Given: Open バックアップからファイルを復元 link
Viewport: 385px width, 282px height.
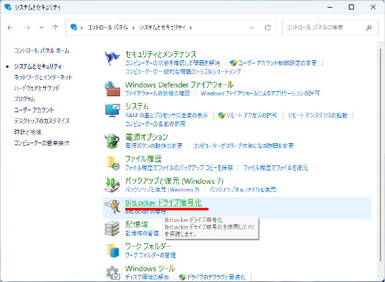Looking at the screenshot, I should [243, 189].
